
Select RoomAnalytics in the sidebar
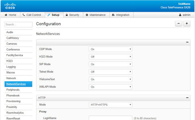pyautogui.click(x=19, y=113)
